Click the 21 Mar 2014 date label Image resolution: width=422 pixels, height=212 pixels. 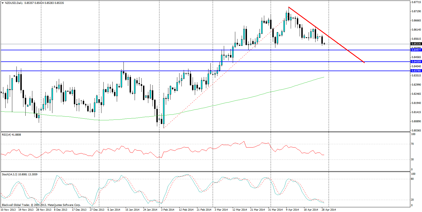tap(258, 210)
